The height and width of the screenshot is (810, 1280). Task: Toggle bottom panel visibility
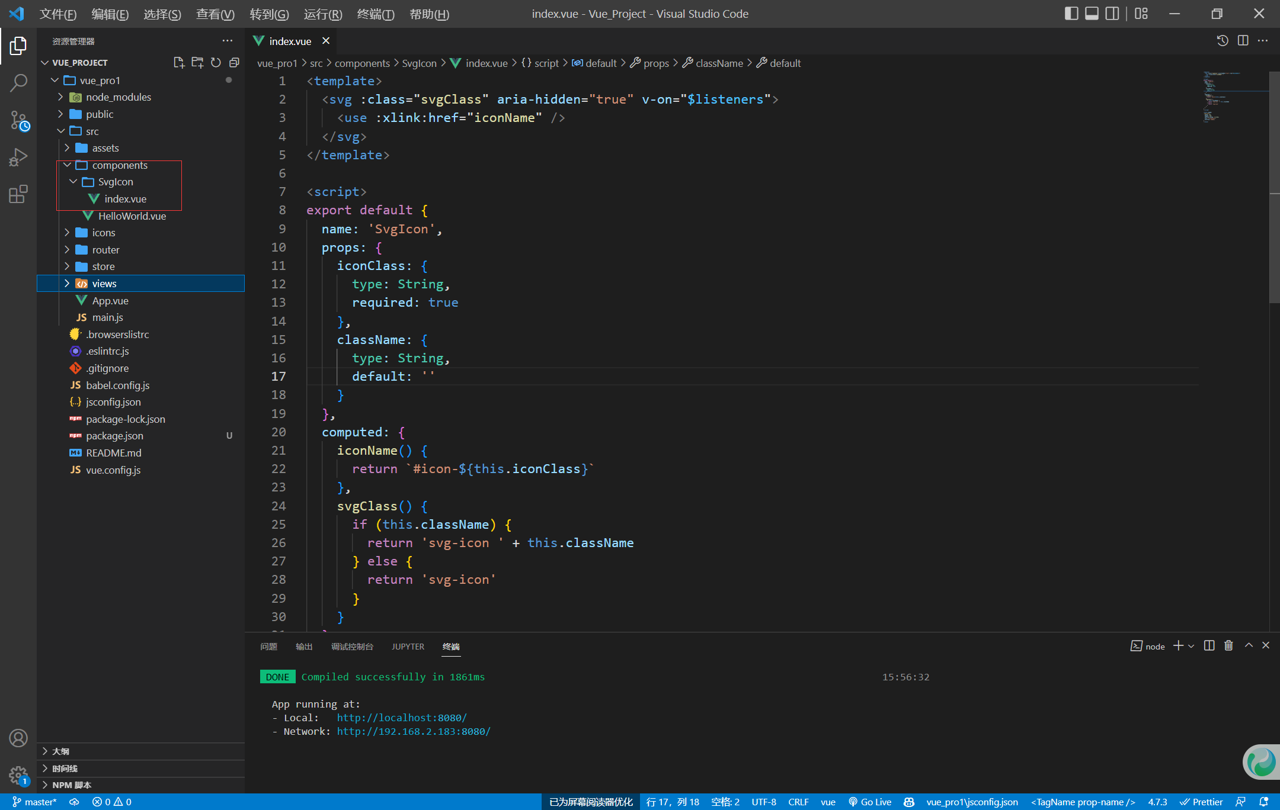click(x=1092, y=14)
